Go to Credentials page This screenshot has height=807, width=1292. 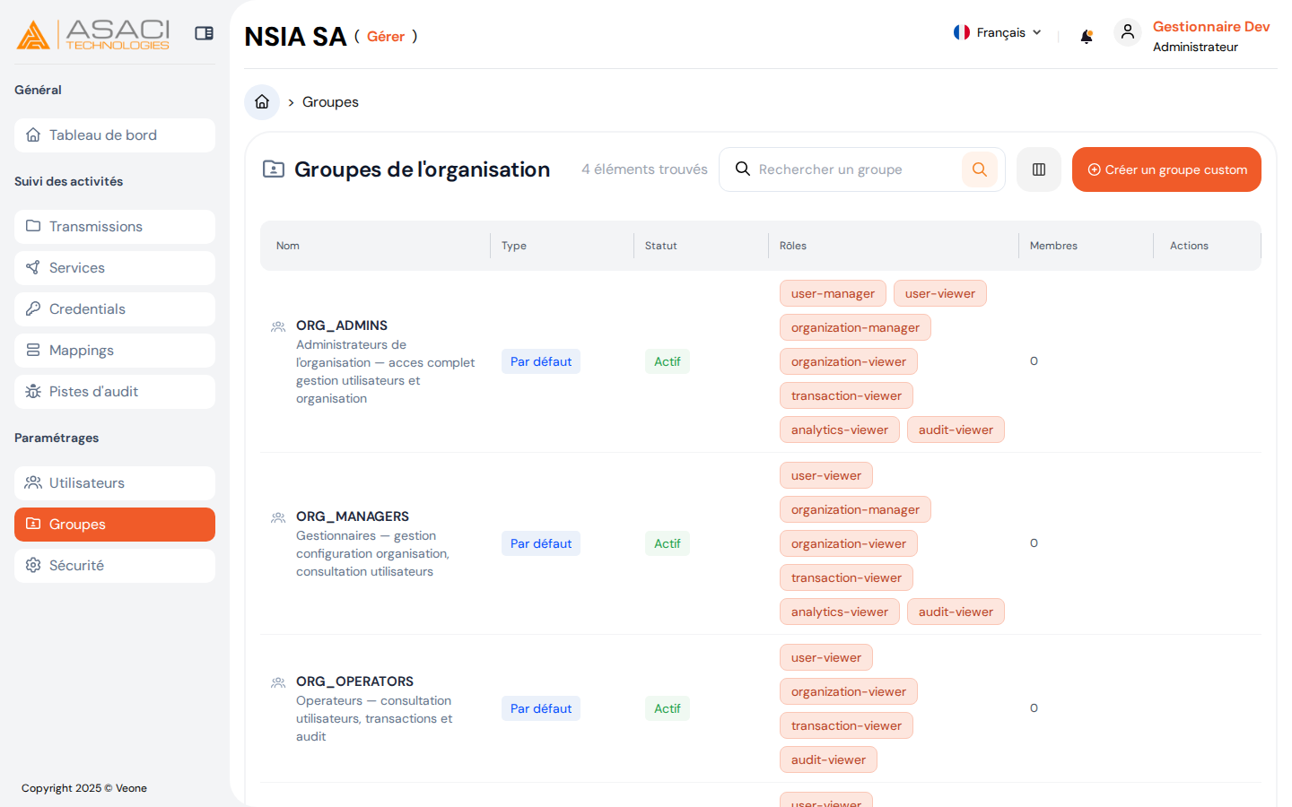coord(115,309)
